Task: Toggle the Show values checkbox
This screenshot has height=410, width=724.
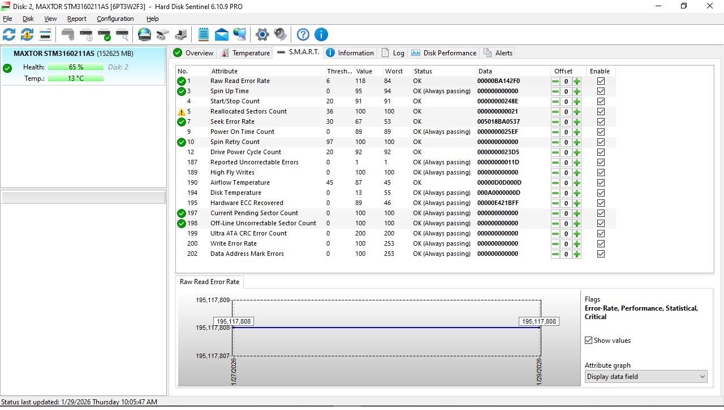Action: 589,341
